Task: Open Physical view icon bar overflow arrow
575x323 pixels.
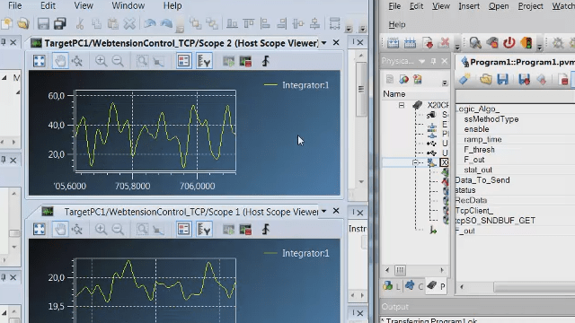Action: pos(445,83)
